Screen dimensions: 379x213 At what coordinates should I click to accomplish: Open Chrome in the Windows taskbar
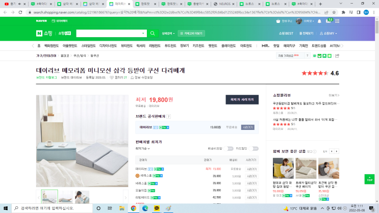pyautogui.click(x=134, y=208)
